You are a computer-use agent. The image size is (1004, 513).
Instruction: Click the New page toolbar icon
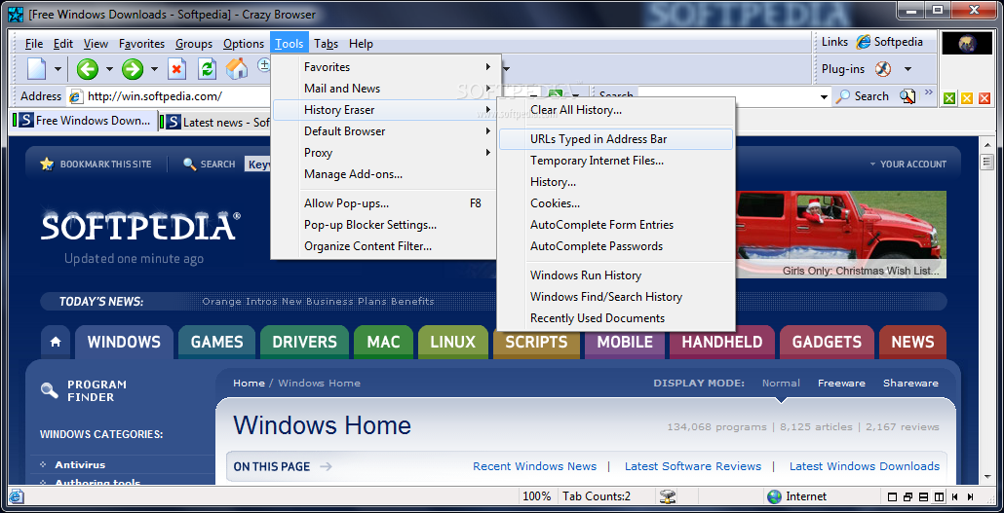[36, 68]
